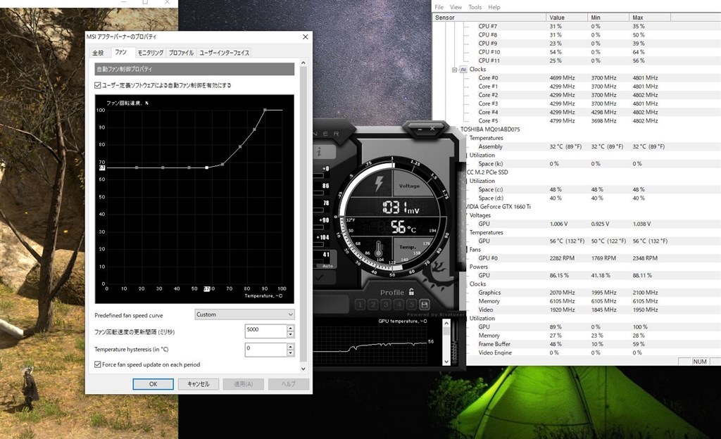
Task: Open the Help menu in HWMonitor
Action: pyautogui.click(x=494, y=7)
